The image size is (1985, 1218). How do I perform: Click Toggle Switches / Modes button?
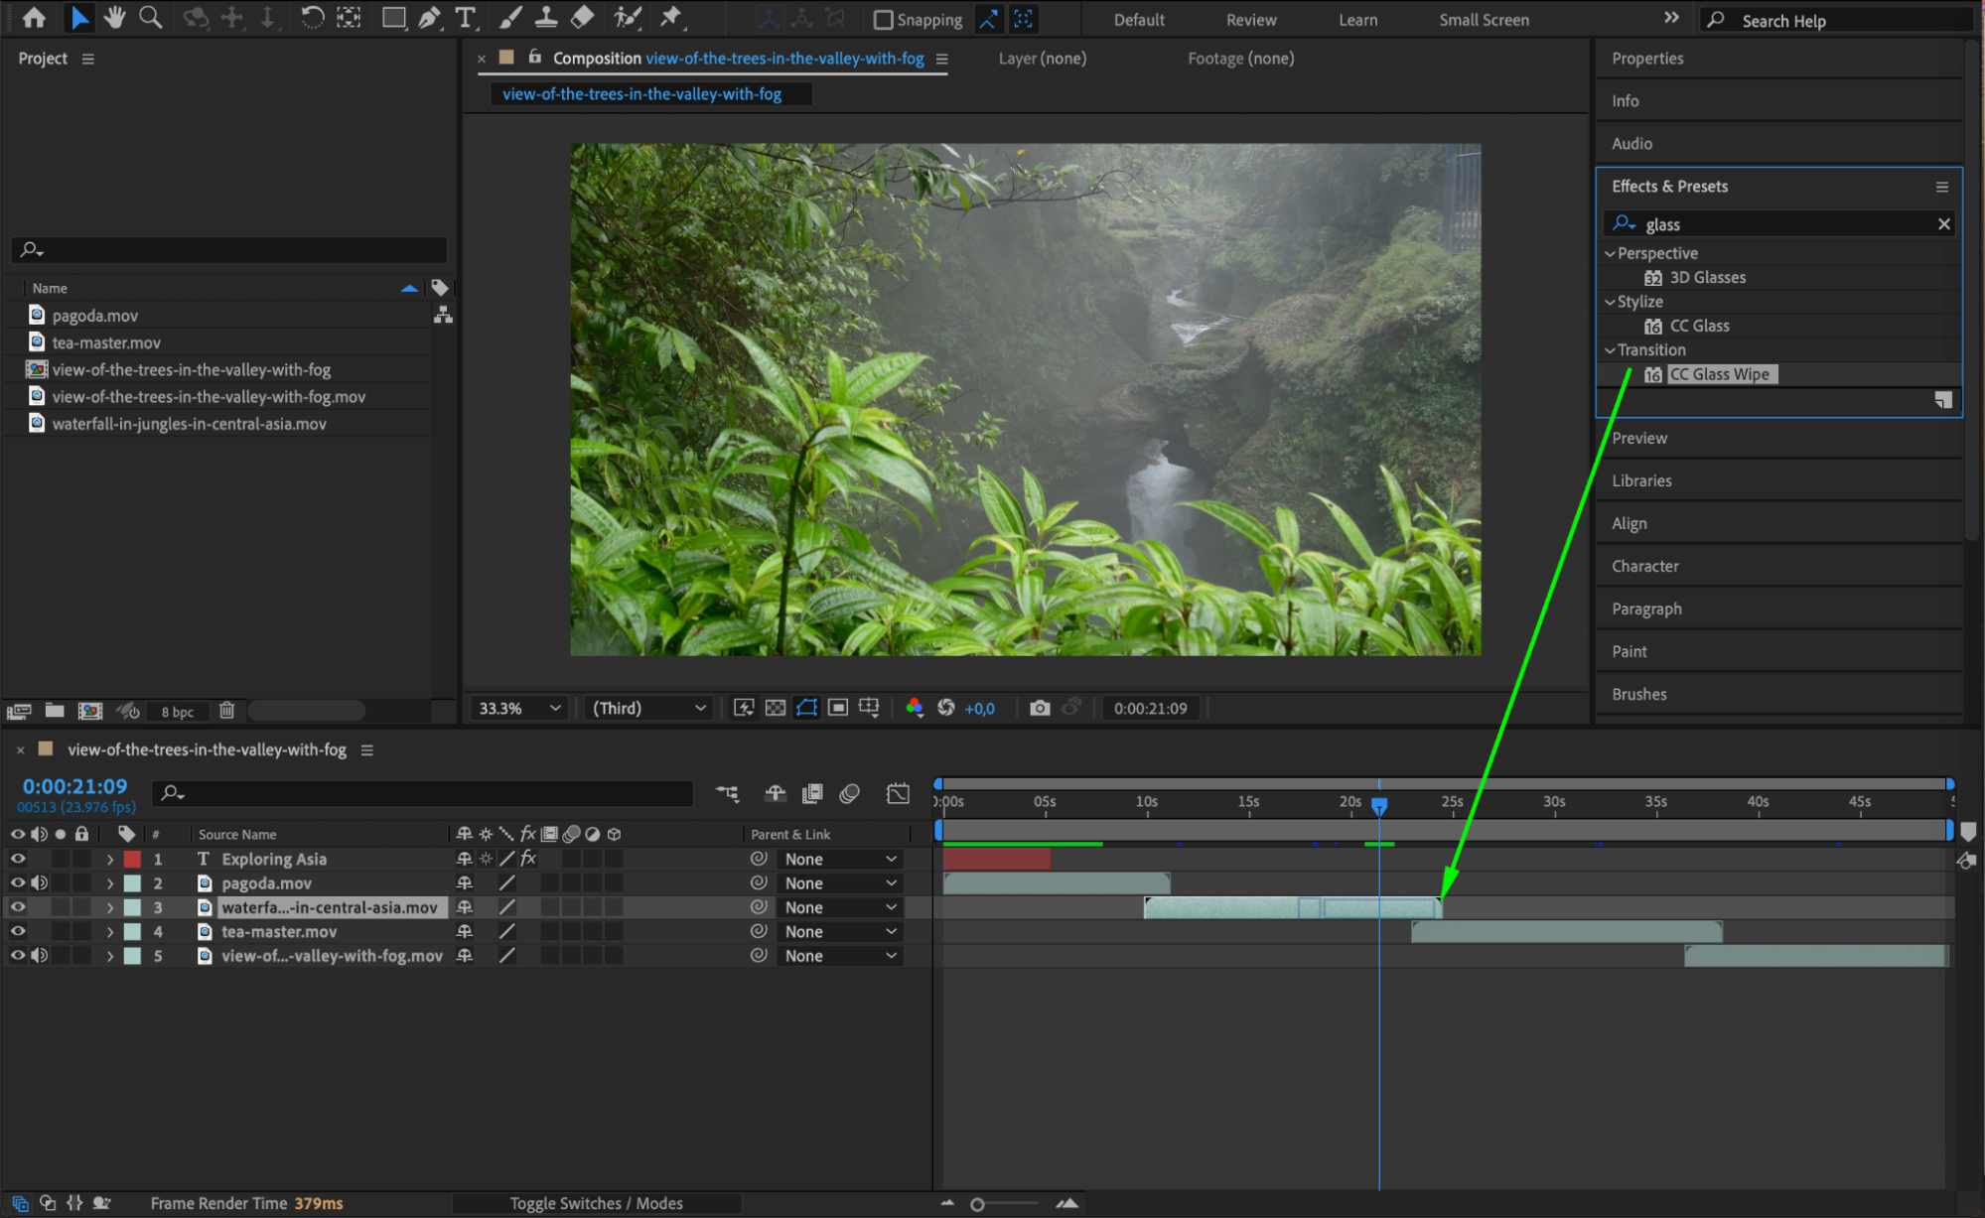(596, 1203)
